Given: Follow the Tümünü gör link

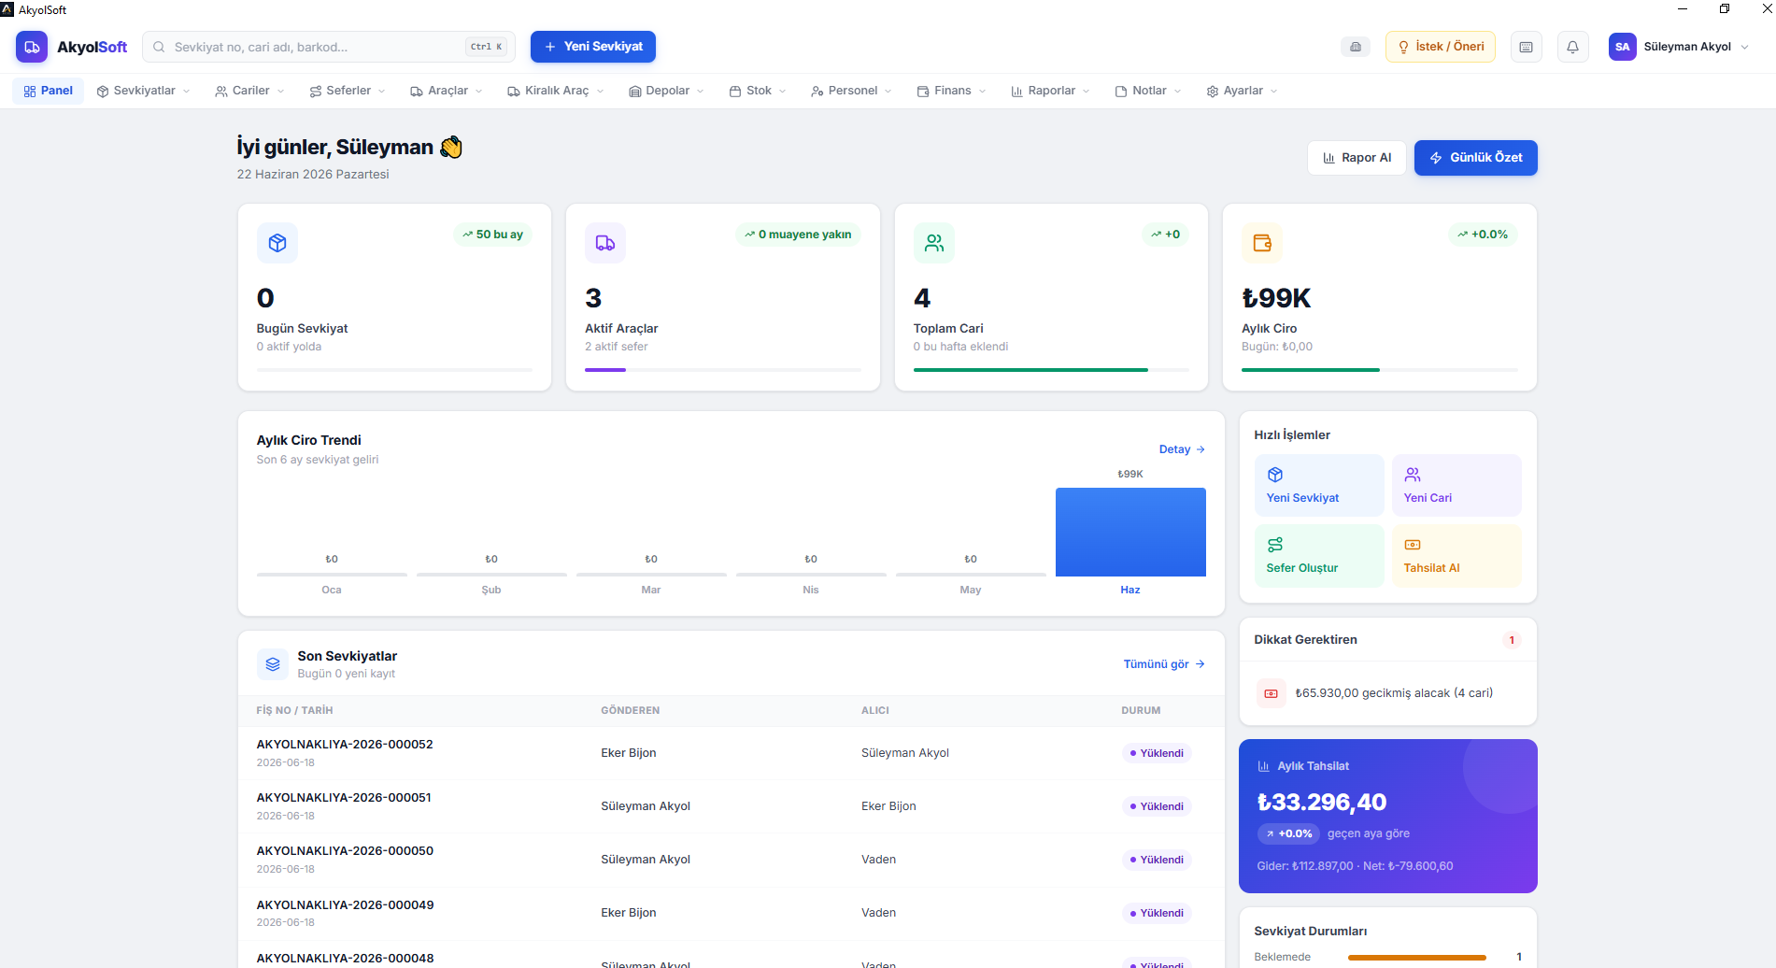Looking at the screenshot, I should pos(1164,664).
